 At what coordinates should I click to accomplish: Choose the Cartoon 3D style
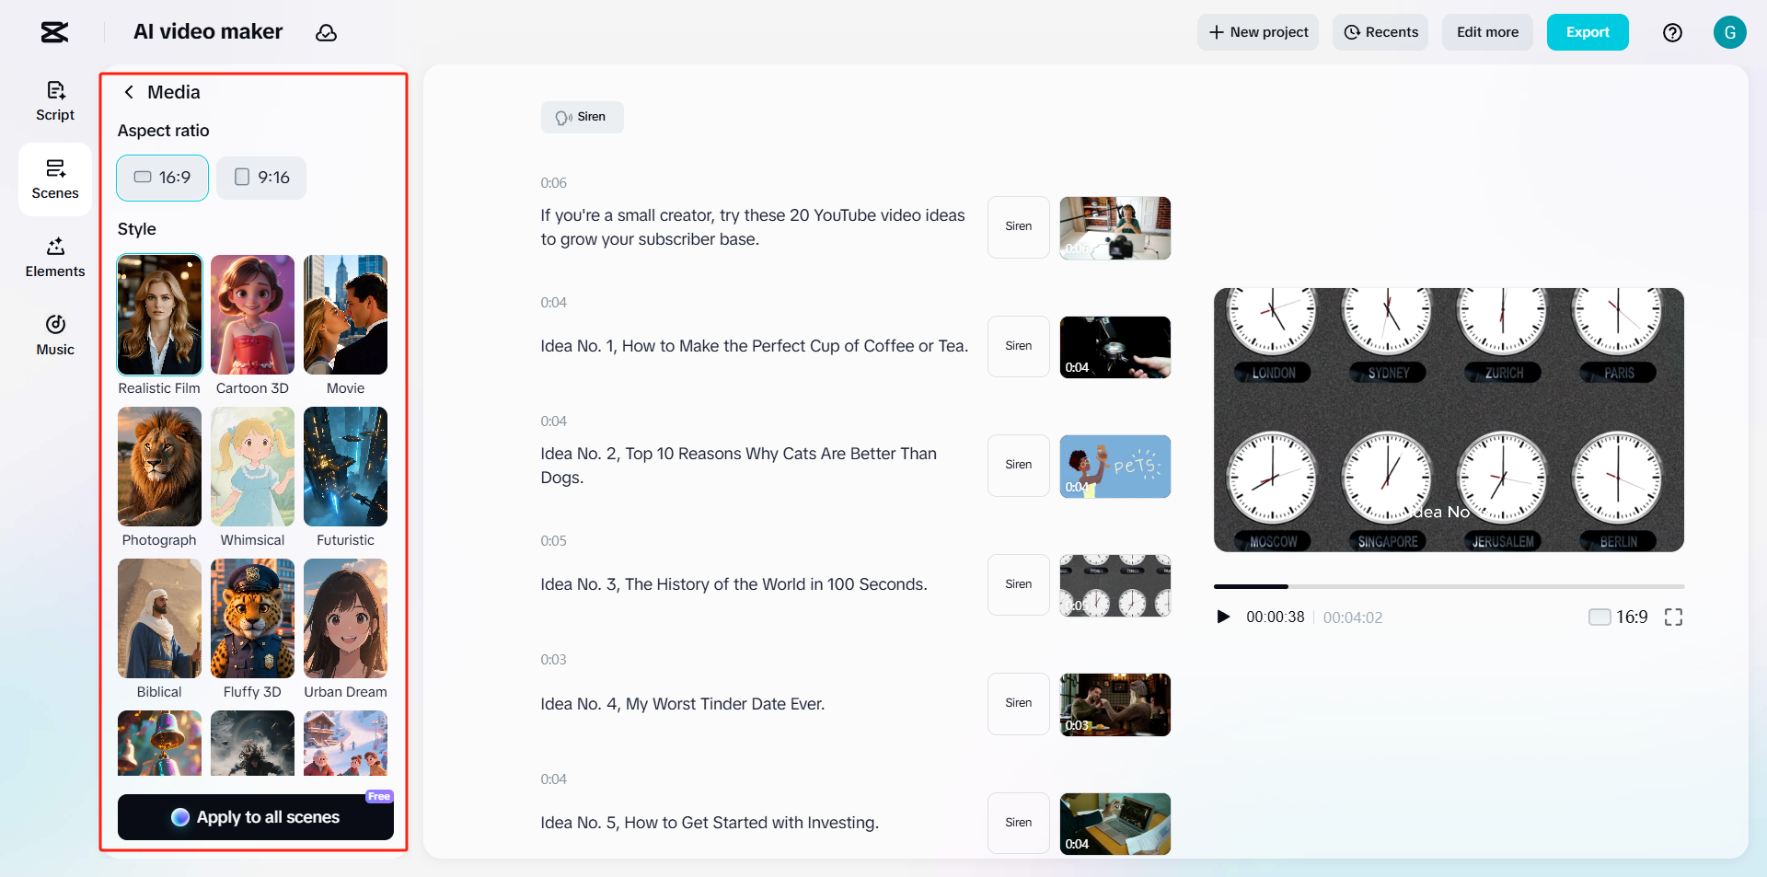(x=252, y=315)
